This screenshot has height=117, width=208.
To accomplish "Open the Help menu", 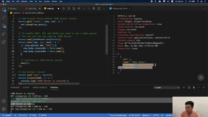I will [61, 1].
